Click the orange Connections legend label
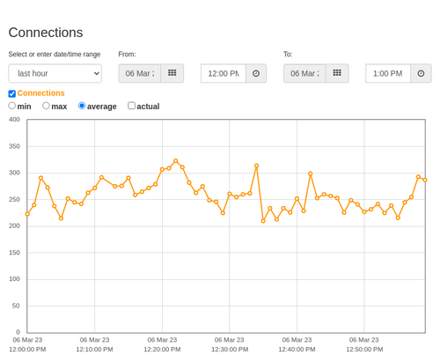 coord(40,93)
